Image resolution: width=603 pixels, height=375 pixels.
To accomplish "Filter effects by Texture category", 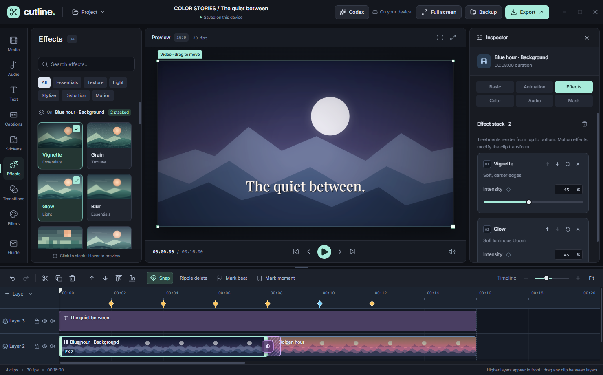I will 95,82.
